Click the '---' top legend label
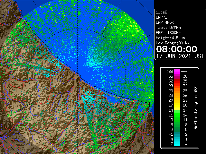 tap(184, 72)
